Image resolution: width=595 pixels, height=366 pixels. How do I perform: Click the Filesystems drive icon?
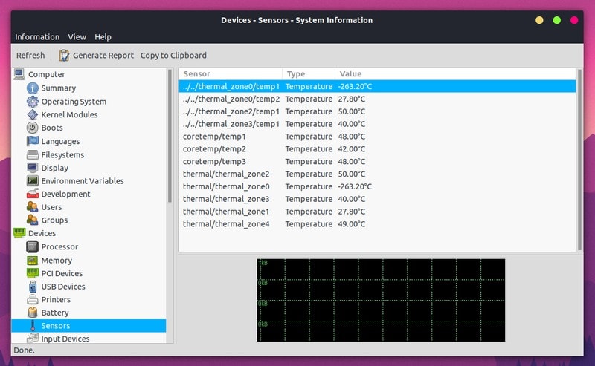click(33, 154)
